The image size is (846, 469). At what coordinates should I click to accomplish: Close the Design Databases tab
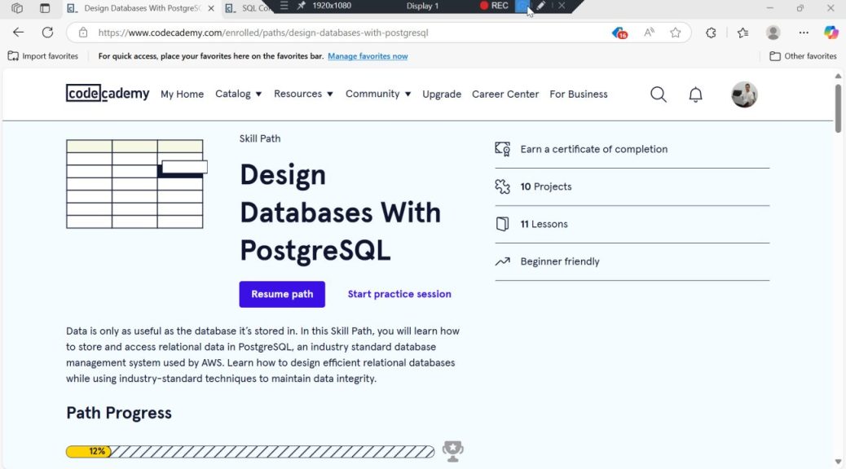pos(211,8)
